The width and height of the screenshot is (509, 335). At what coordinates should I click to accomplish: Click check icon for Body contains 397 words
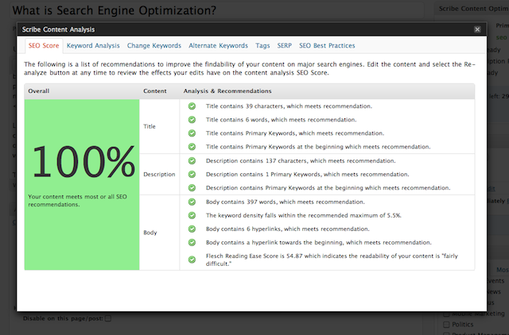192,202
